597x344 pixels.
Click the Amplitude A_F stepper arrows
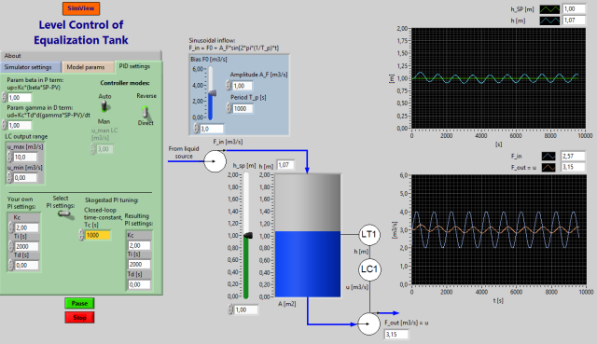pos(228,86)
